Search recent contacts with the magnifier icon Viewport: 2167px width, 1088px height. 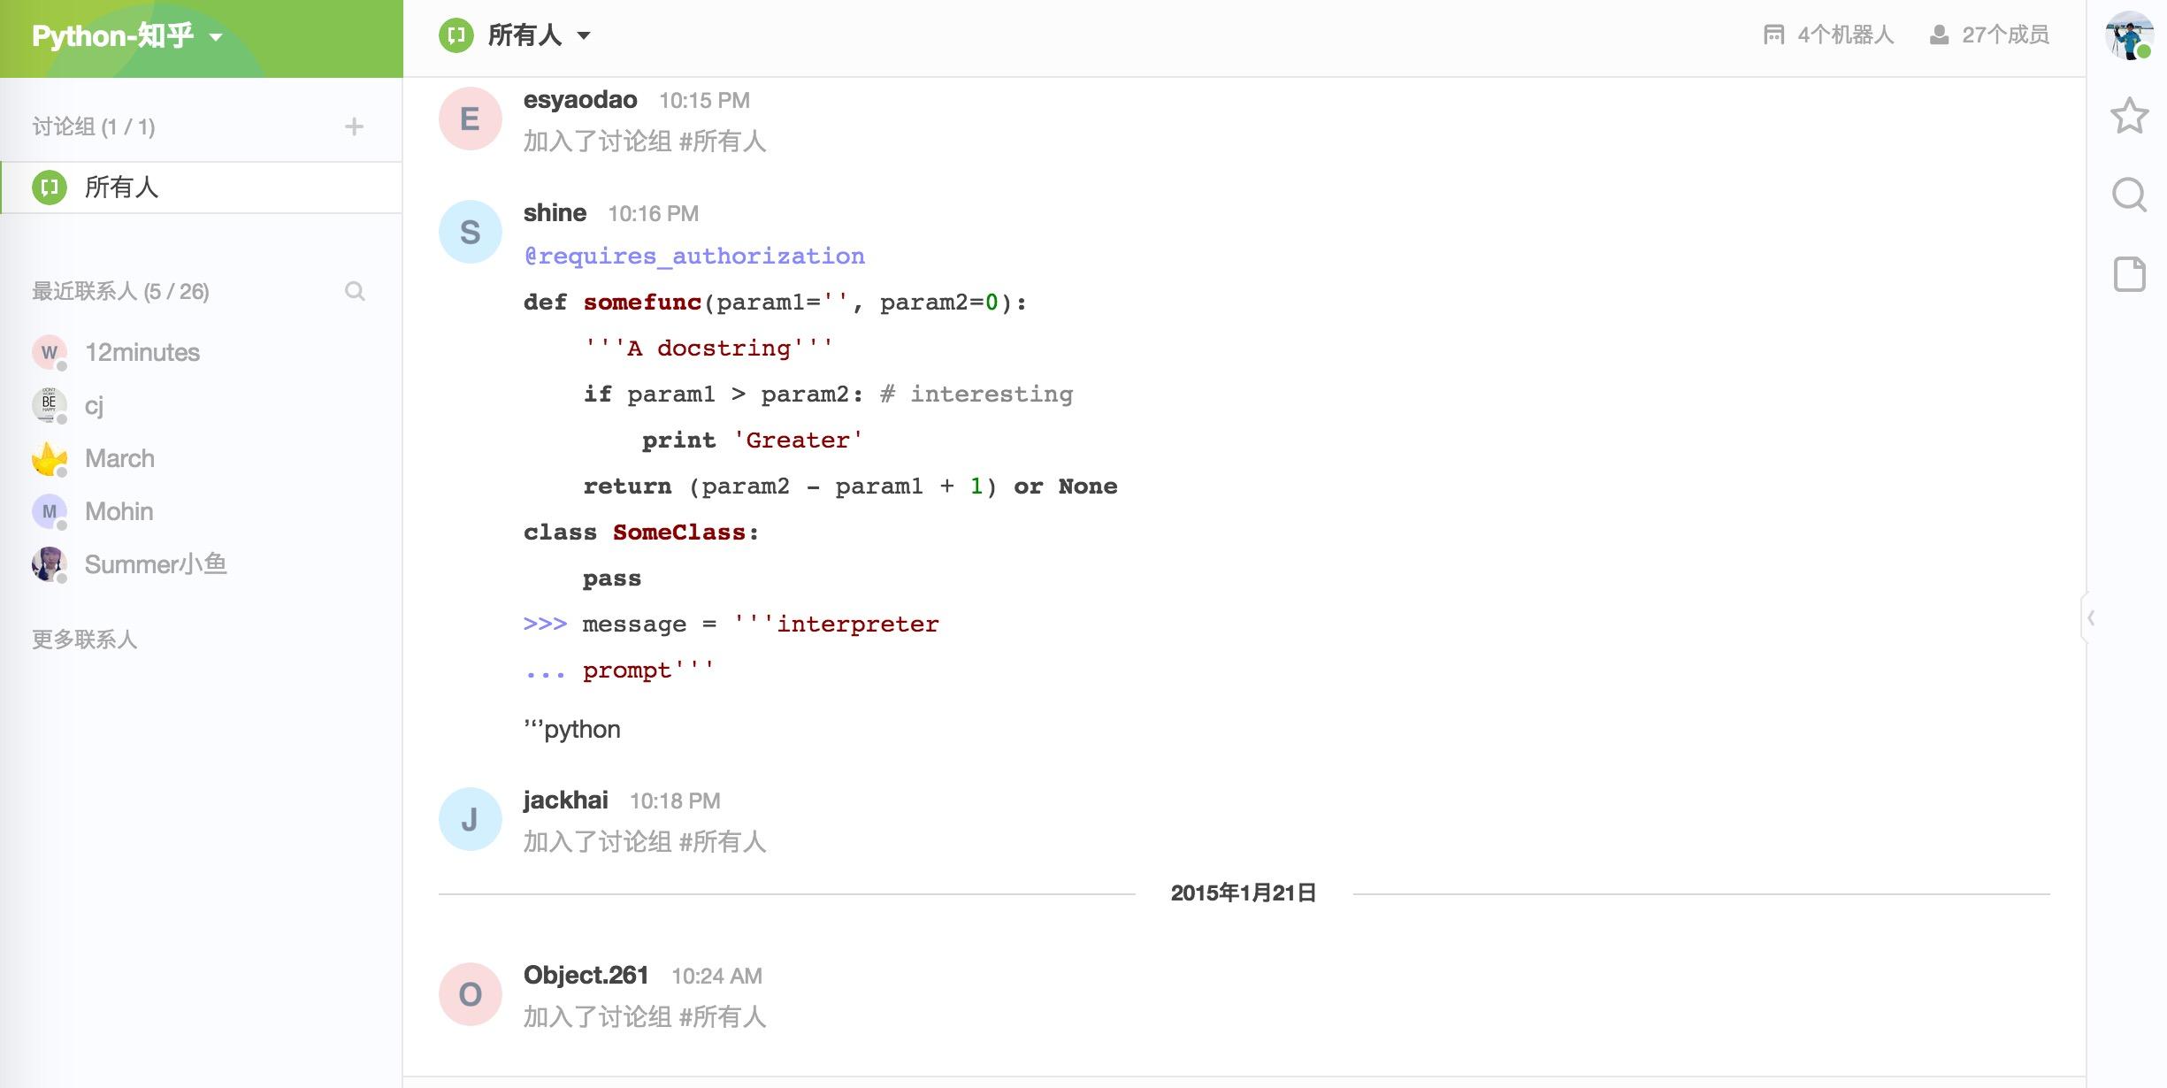[355, 291]
